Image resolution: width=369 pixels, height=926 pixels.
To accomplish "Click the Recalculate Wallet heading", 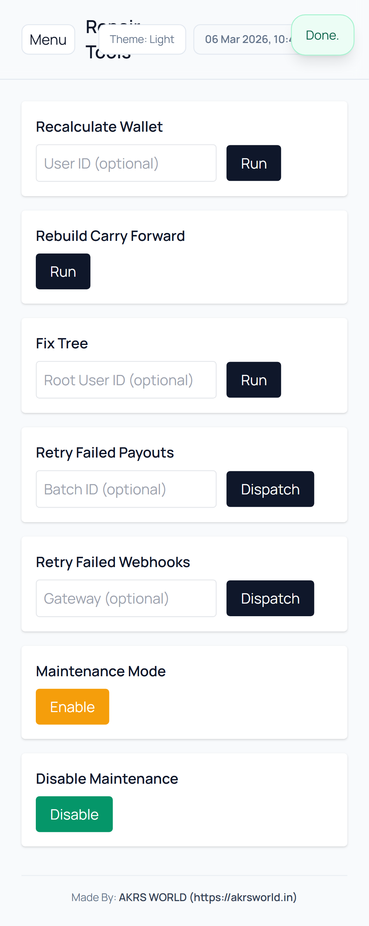I will click(99, 127).
